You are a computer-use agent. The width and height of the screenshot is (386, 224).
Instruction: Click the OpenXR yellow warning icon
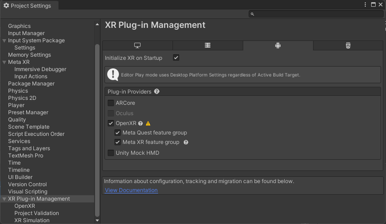(148, 123)
